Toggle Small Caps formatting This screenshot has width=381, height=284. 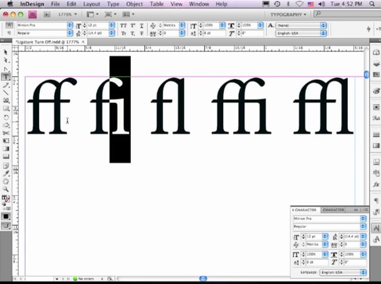point(123,33)
